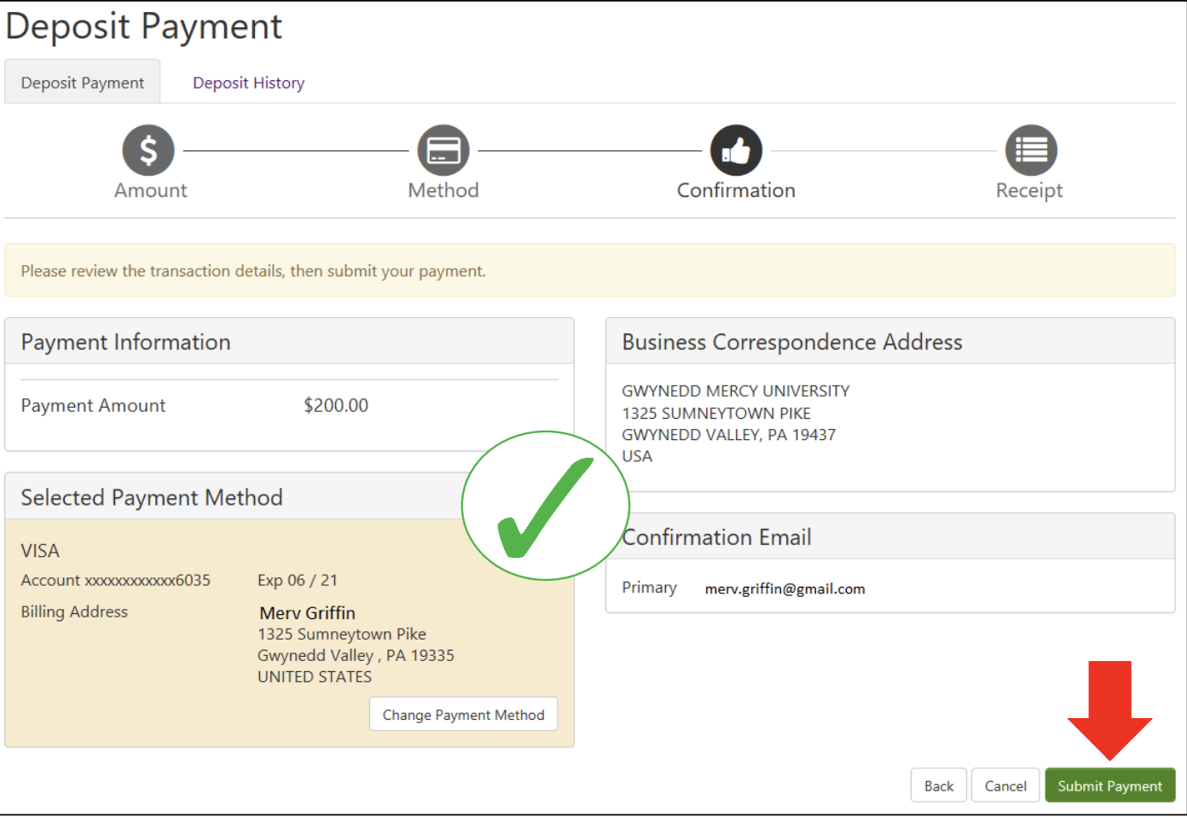Image resolution: width=1187 pixels, height=817 pixels.
Task: Click the Method step label
Action: coord(443,191)
